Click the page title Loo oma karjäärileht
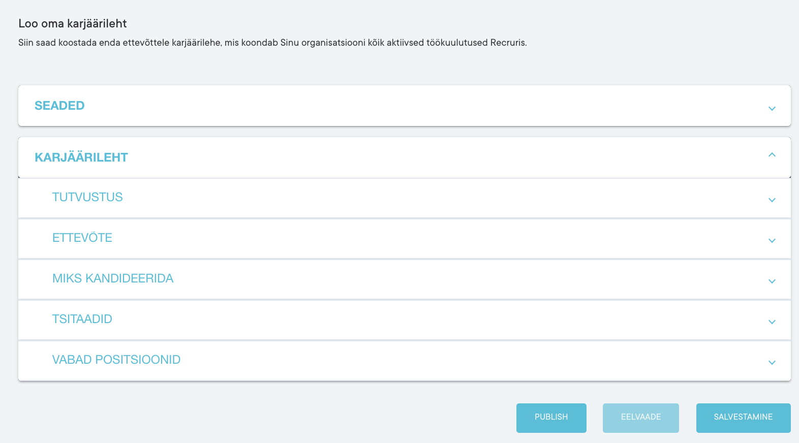 (x=73, y=23)
